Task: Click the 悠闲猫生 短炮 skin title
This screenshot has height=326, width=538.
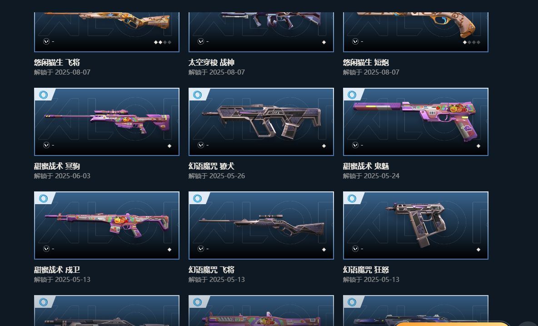Action: (366, 63)
